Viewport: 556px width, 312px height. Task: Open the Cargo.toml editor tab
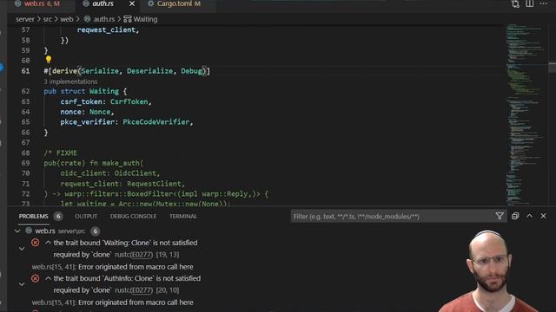[179, 3]
